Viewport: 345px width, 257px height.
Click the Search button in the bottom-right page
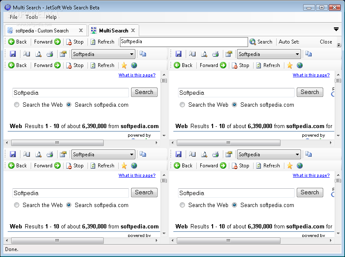[310, 192]
